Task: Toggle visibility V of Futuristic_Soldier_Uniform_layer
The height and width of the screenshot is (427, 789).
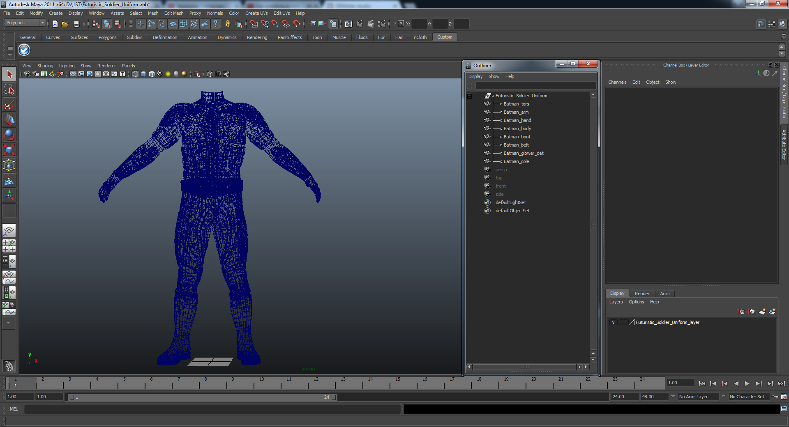Action: coord(613,322)
